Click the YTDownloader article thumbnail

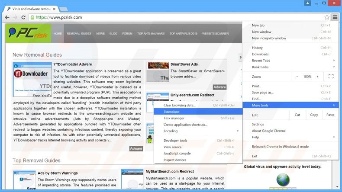tap(32, 79)
